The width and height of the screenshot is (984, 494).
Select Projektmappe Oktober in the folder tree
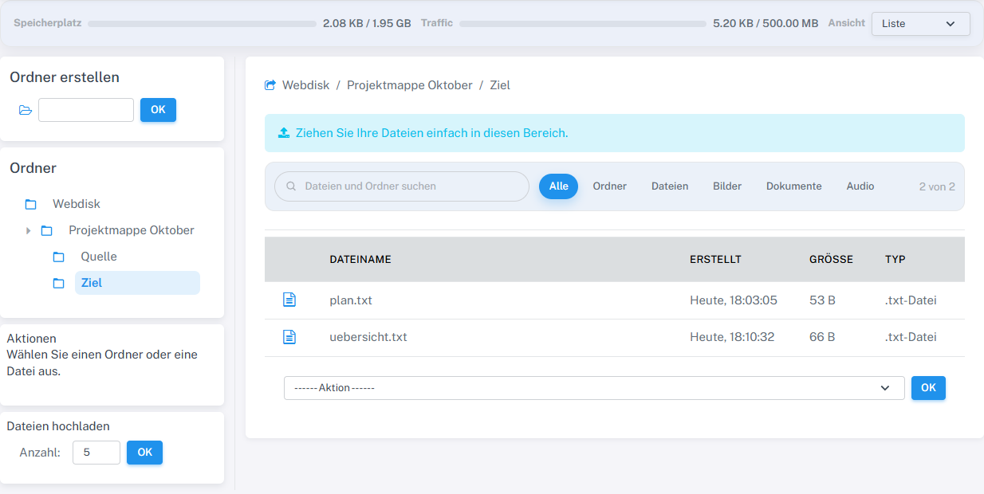tap(132, 230)
